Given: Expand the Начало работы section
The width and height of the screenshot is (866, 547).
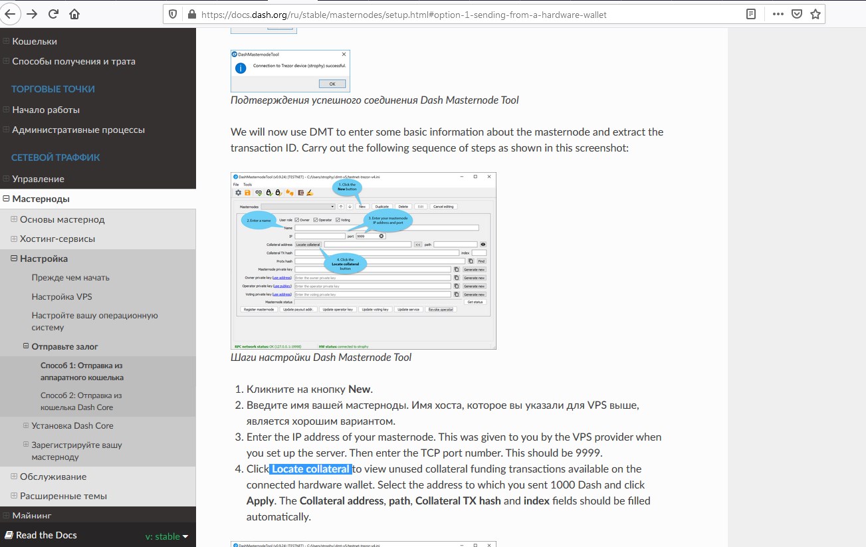Looking at the screenshot, I should tap(6, 110).
